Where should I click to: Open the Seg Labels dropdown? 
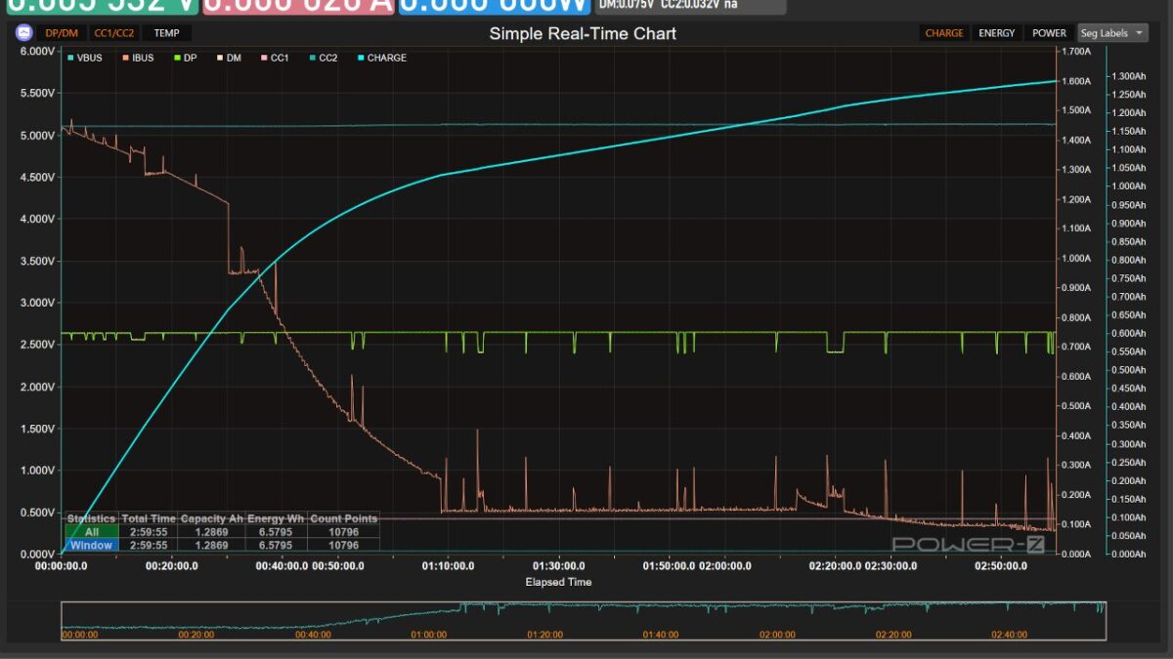pos(1113,33)
